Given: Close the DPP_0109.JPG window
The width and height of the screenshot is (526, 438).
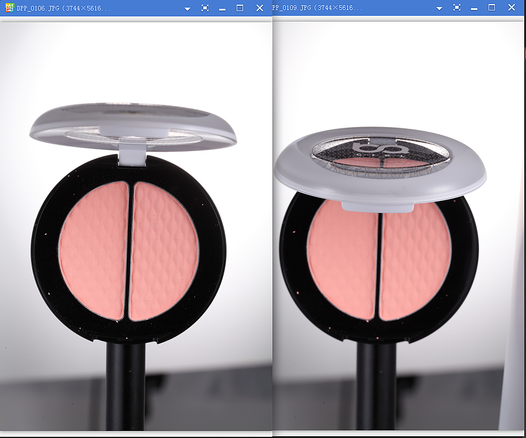Looking at the screenshot, I should coord(511,8).
